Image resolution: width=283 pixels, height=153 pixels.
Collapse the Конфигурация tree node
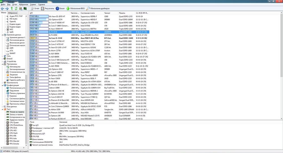coord(2,85)
